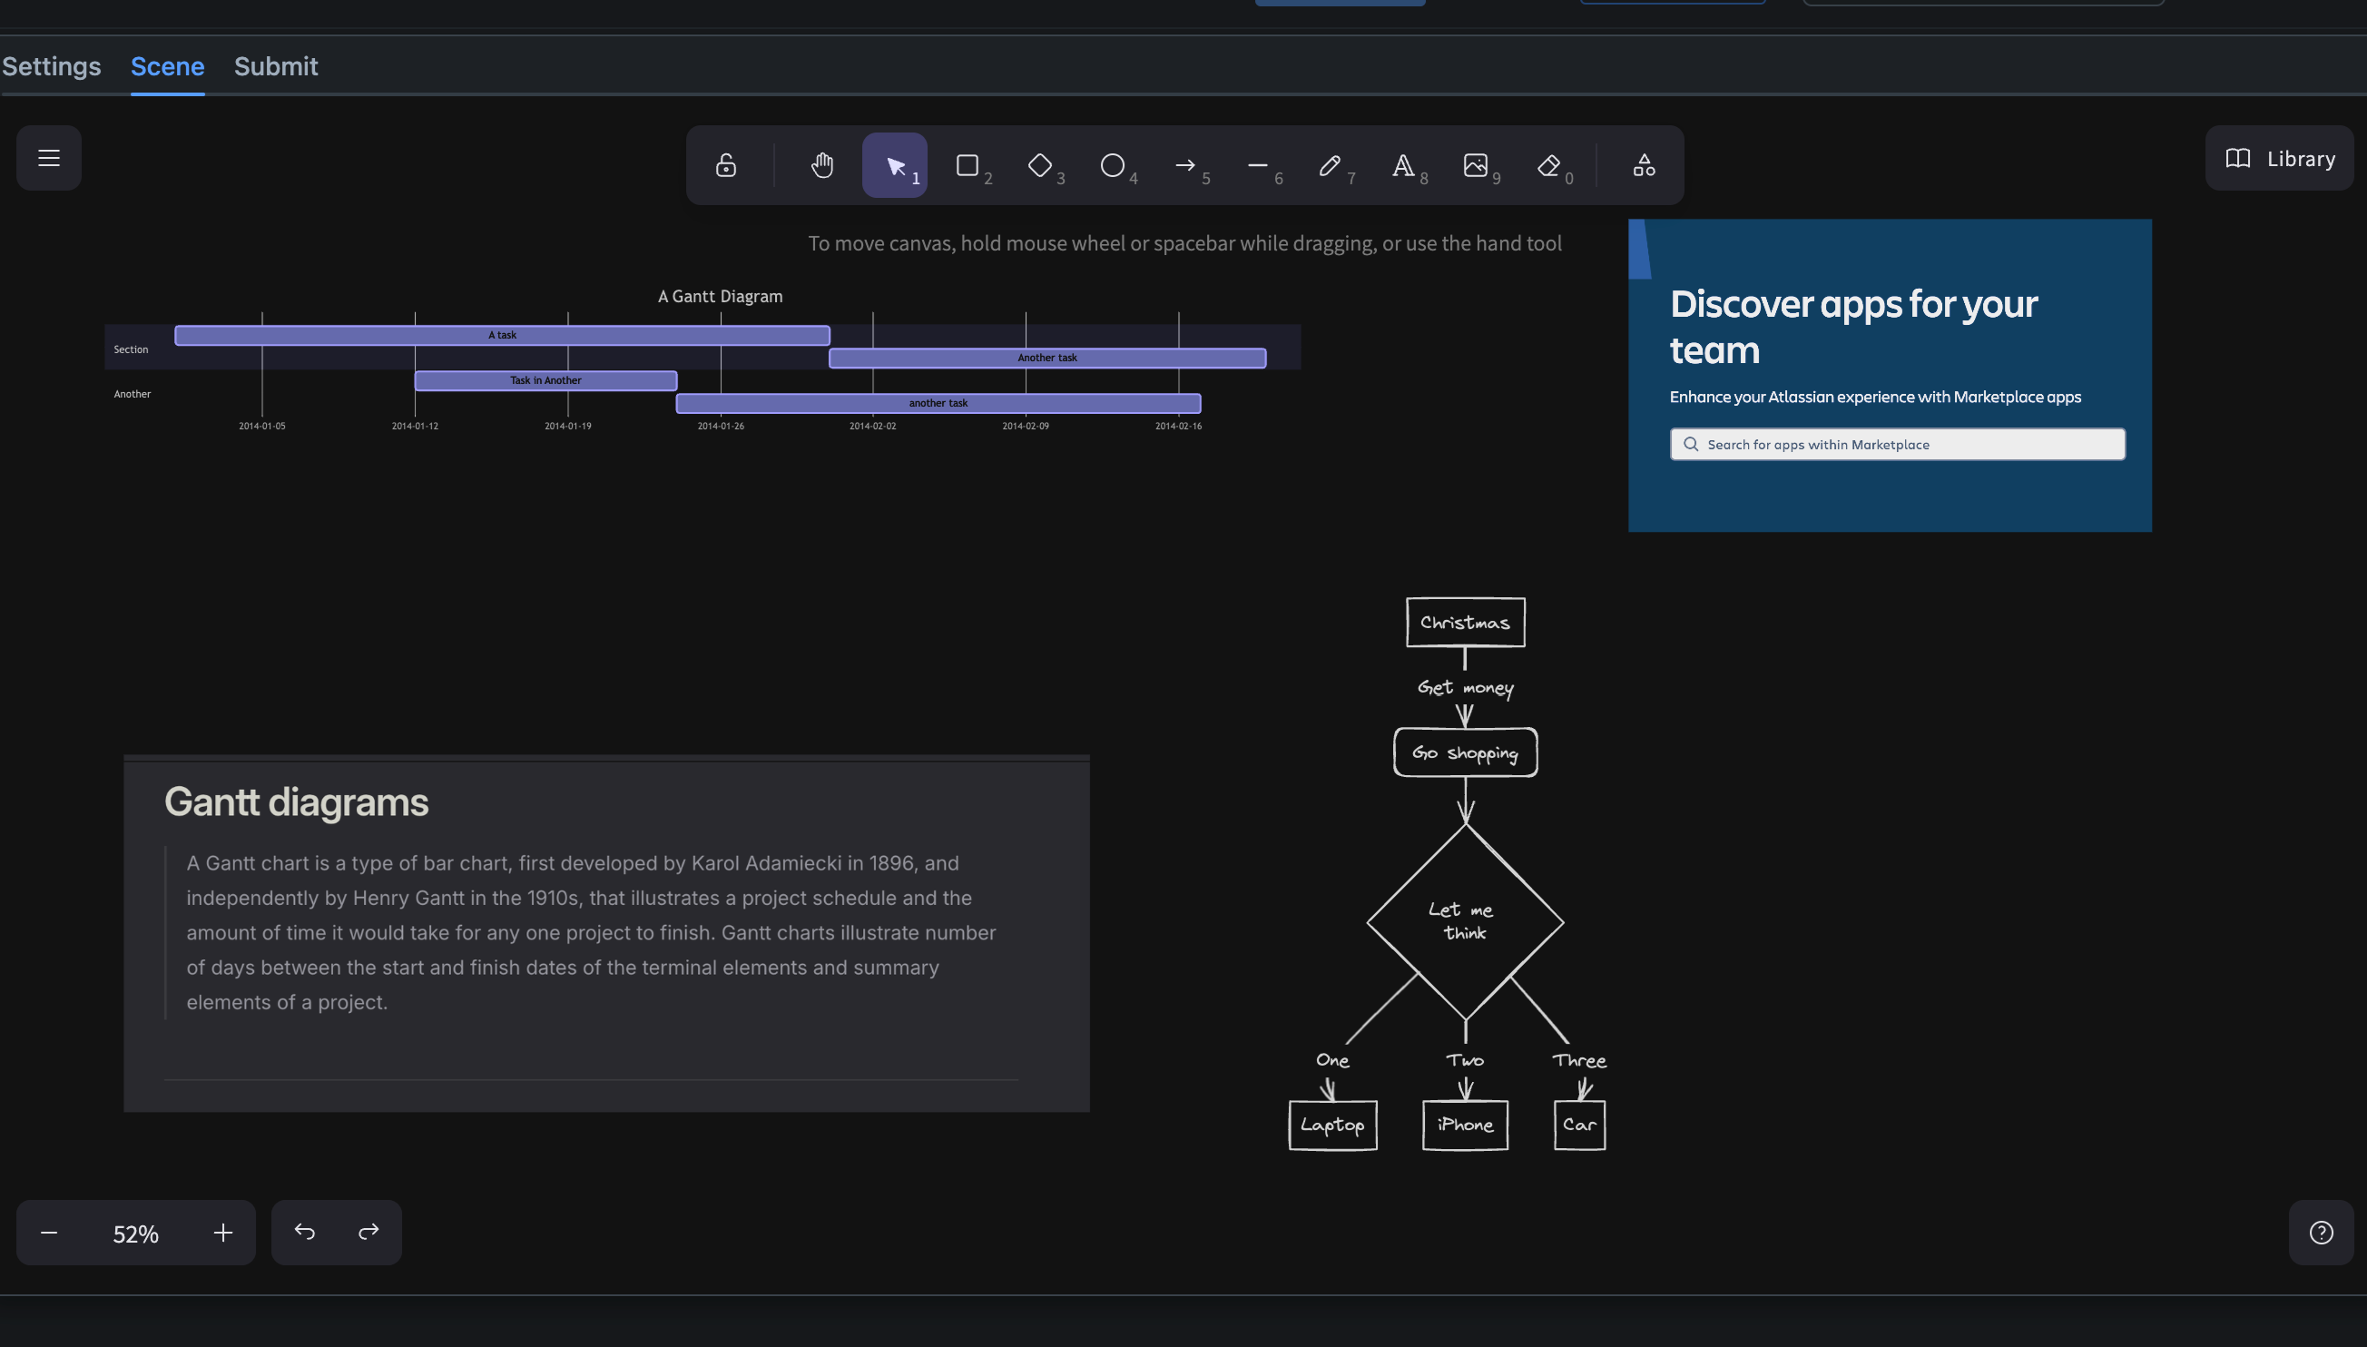Select the Pencil draw tool
2367x1347 pixels.
(x=1331, y=165)
